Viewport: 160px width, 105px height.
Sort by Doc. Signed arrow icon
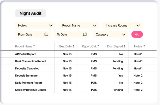(124, 47)
